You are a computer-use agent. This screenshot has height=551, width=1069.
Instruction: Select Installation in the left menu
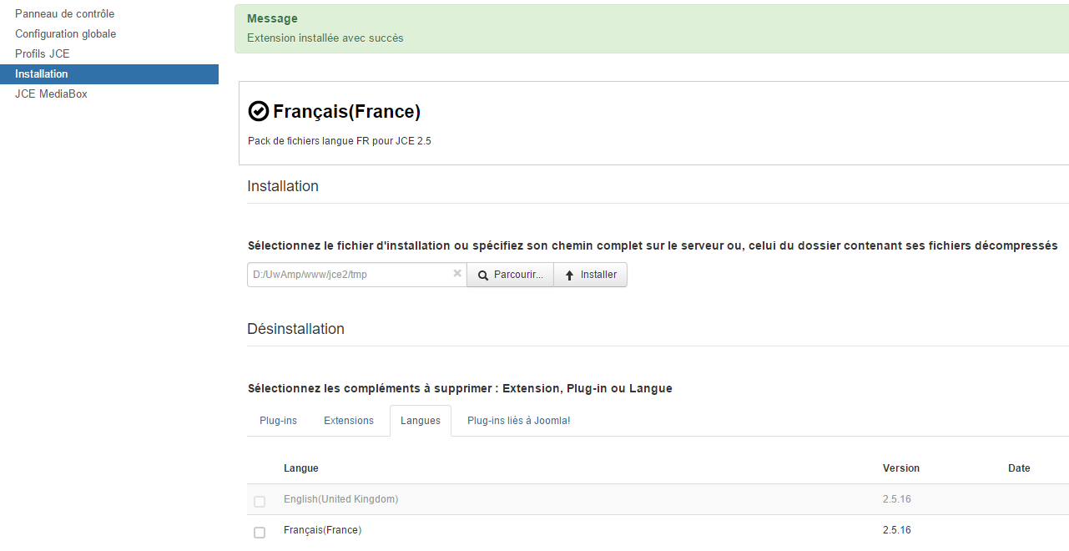(39, 73)
